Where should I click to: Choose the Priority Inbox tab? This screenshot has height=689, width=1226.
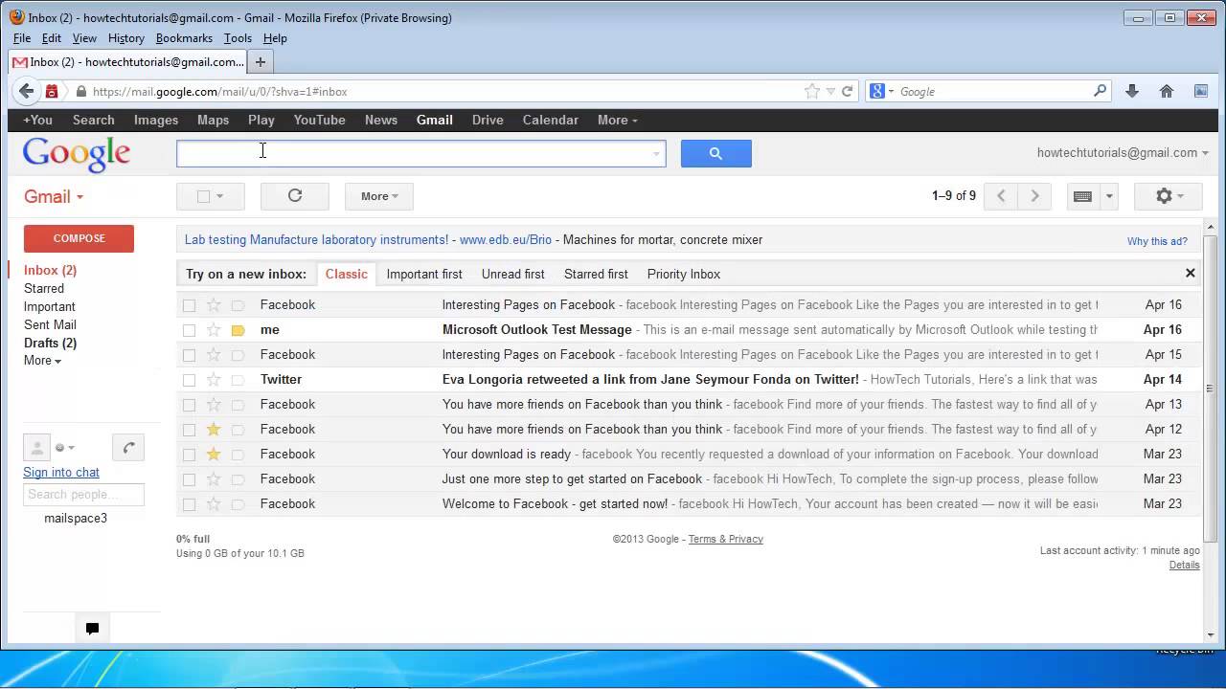pos(684,274)
